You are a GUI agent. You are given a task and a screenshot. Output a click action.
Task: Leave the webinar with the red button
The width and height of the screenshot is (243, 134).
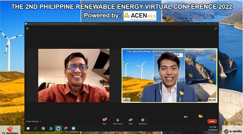point(212,121)
